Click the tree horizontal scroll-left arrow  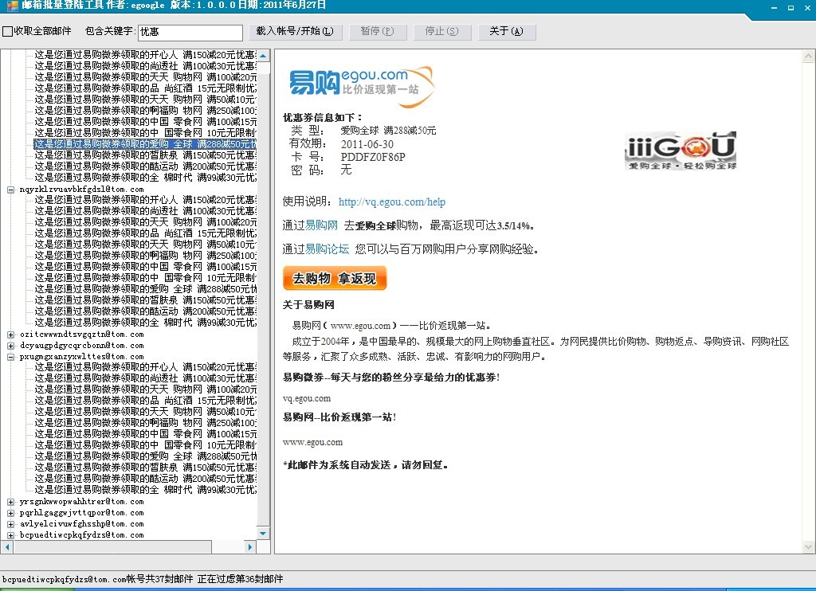6,546
